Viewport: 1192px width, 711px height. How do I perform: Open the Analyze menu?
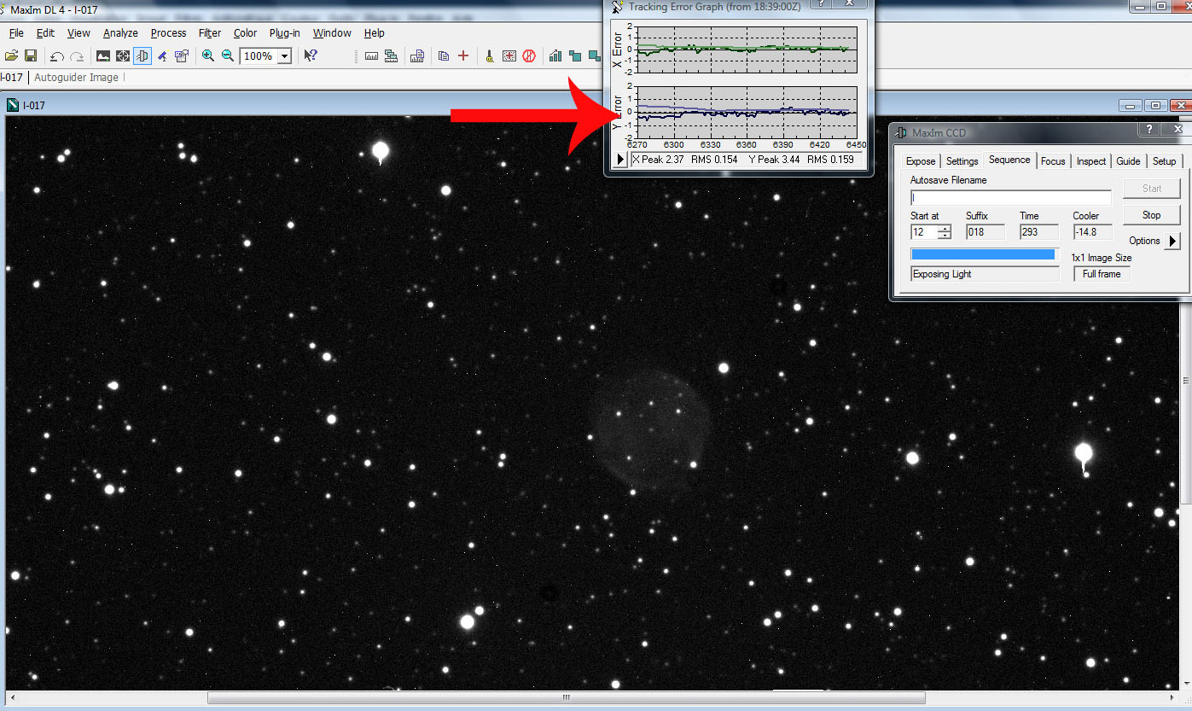click(x=120, y=33)
